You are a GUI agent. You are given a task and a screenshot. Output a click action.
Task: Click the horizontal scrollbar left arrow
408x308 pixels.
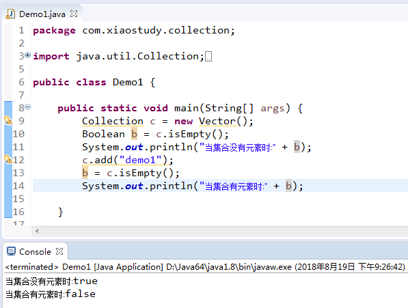(37, 231)
